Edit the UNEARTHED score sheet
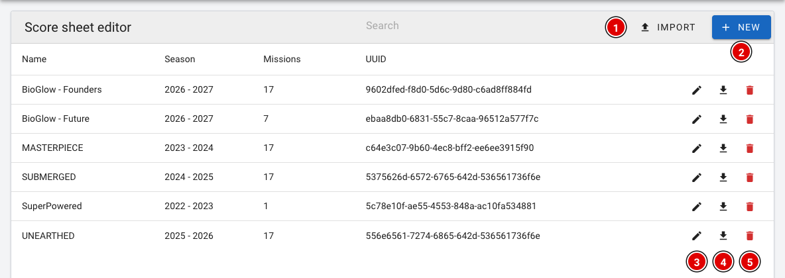 696,235
